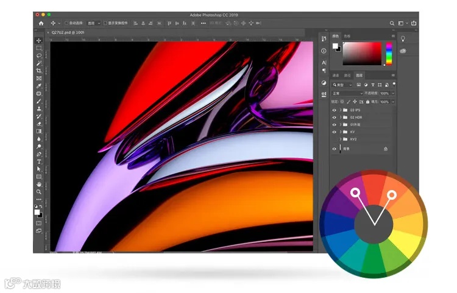Hide the 背景 background layer
The image size is (457, 293).
[x=335, y=149]
